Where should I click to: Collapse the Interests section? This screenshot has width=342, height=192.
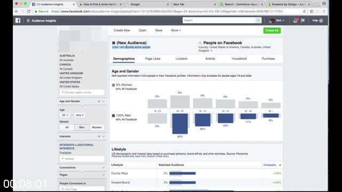click(103, 137)
